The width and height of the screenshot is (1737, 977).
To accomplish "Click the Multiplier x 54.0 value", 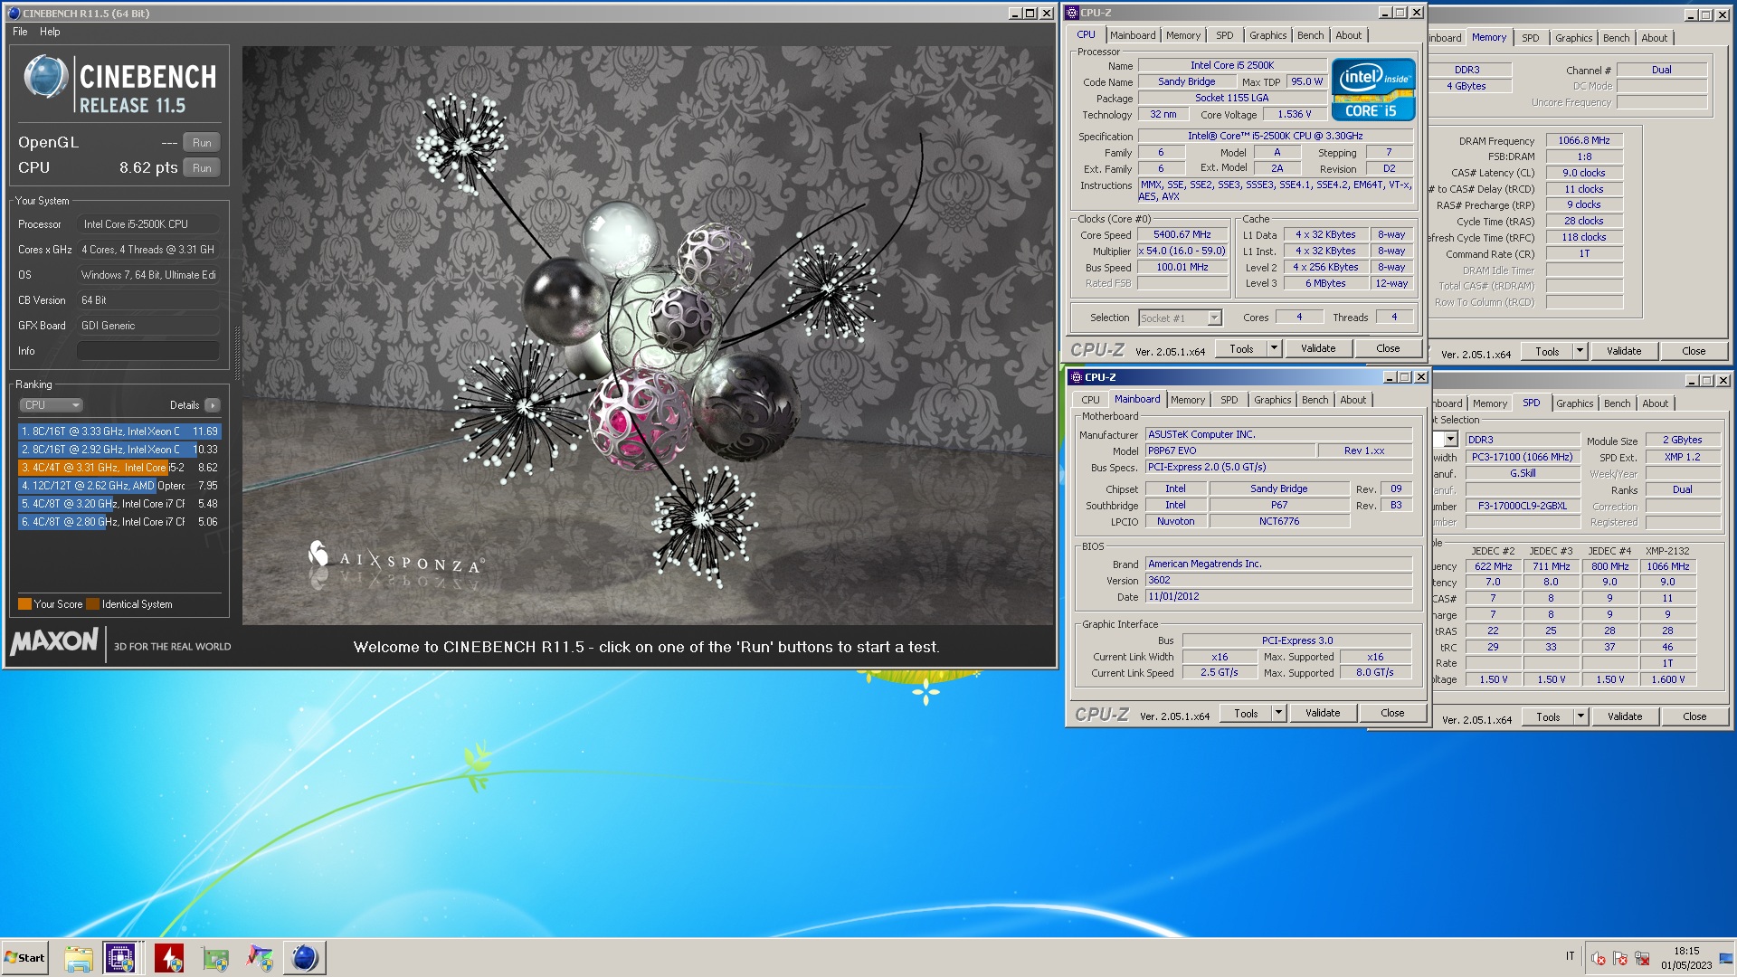I will 1182,251.
